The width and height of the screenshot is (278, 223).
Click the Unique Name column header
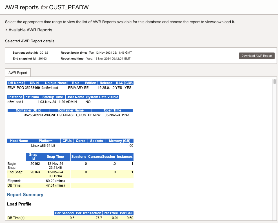(x=56, y=83)
